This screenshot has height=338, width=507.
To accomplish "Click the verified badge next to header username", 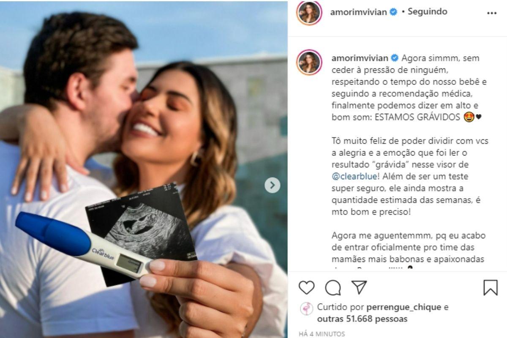I will [393, 12].
